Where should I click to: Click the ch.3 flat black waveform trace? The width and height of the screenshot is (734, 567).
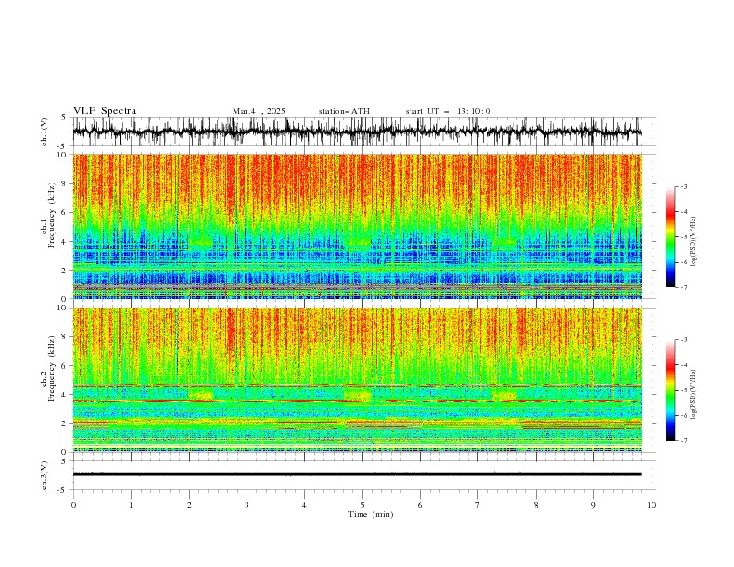(x=357, y=474)
